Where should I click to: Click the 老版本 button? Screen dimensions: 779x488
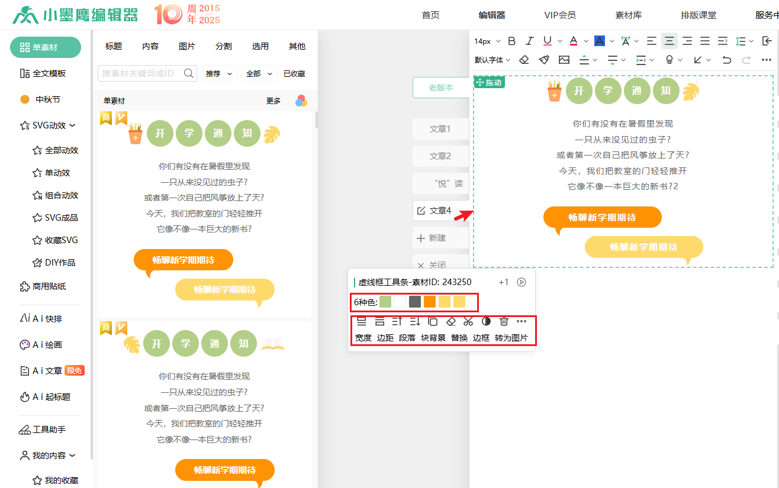pyautogui.click(x=441, y=88)
